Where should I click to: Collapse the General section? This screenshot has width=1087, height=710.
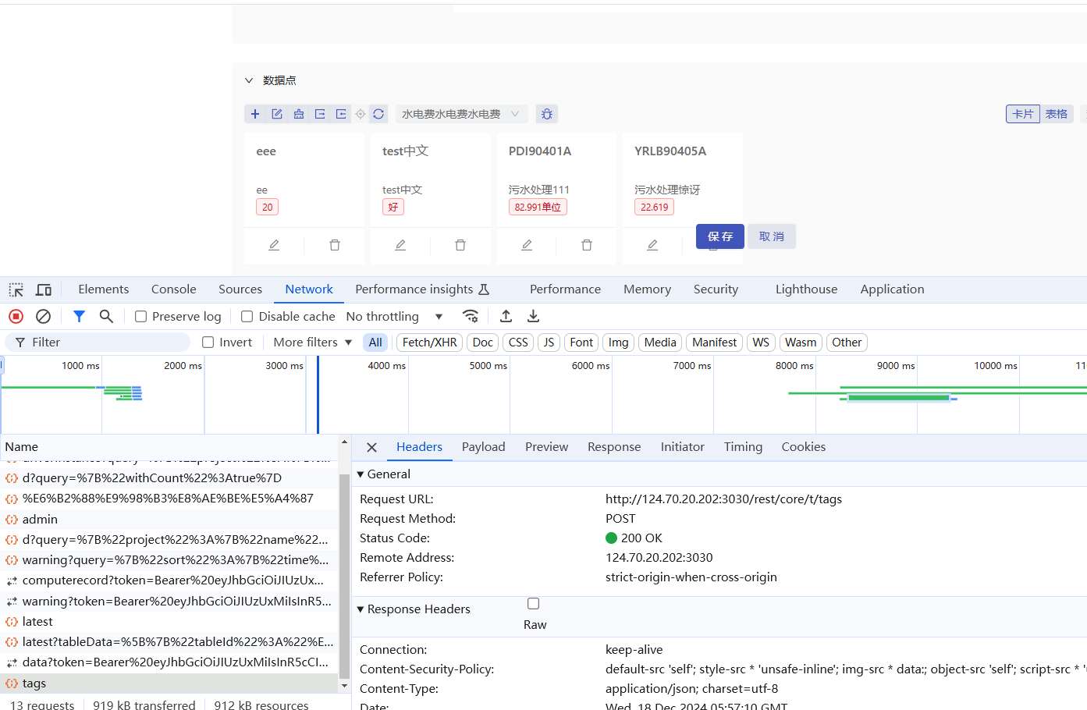(x=361, y=474)
